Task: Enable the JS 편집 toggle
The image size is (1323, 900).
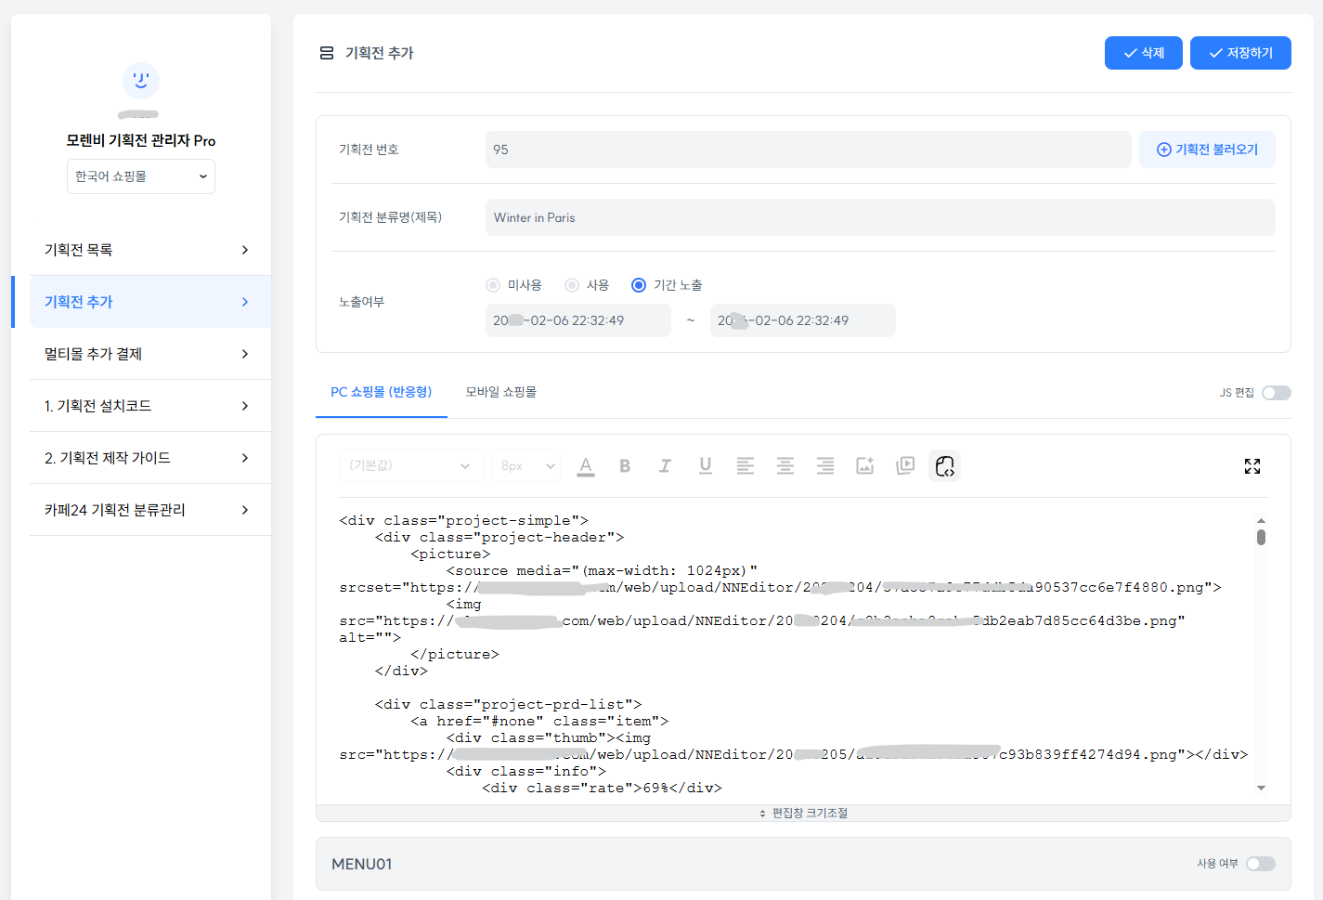Action: coord(1276,393)
